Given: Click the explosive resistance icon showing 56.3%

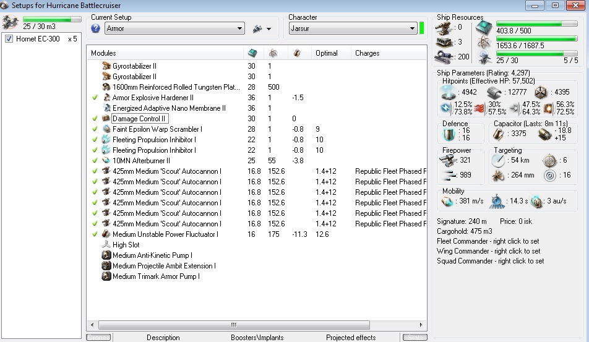Looking at the screenshot, I should click(548, 108).
